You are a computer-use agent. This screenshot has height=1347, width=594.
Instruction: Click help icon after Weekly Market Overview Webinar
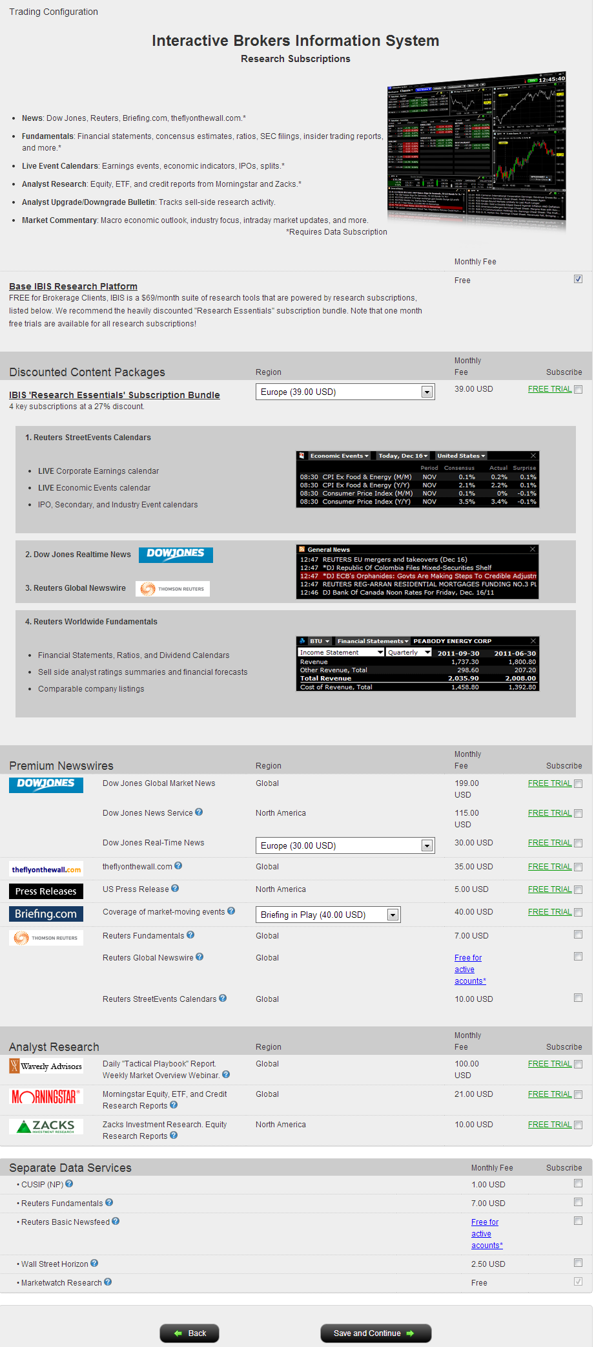226,1075
